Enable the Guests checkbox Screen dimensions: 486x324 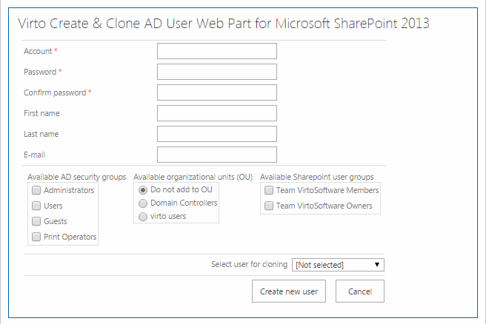click(36, 221)
